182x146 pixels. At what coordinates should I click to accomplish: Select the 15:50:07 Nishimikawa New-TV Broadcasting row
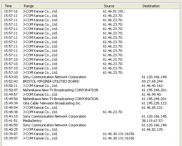91,90
